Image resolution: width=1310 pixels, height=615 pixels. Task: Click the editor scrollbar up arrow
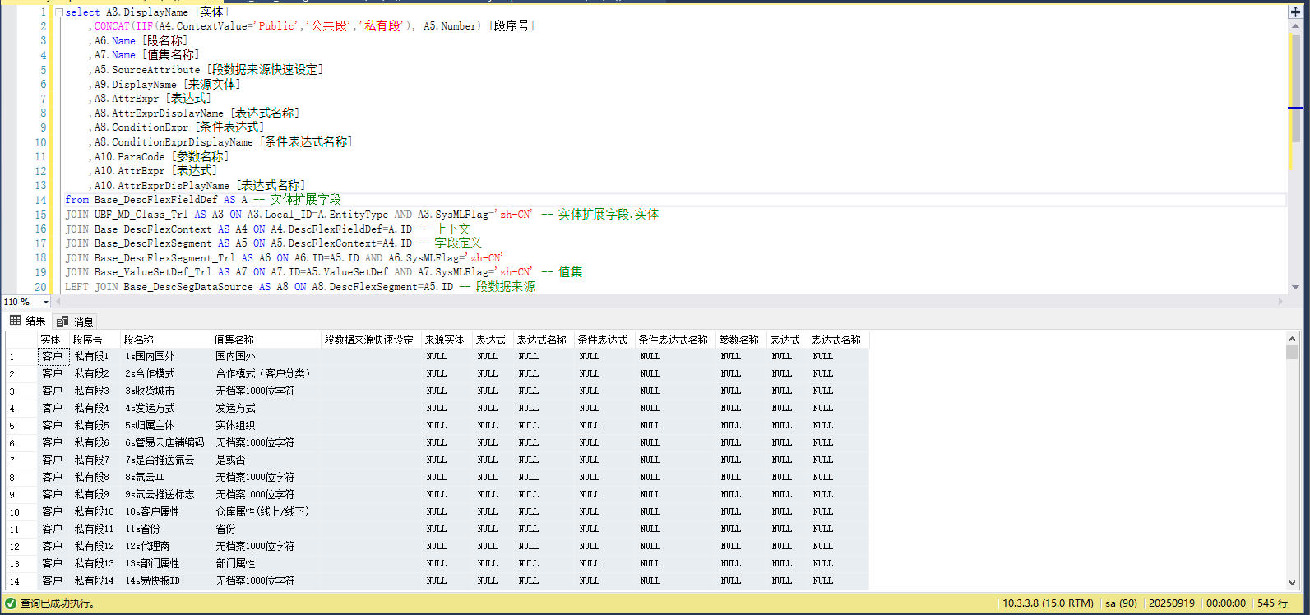click(x=1295, y=25)
